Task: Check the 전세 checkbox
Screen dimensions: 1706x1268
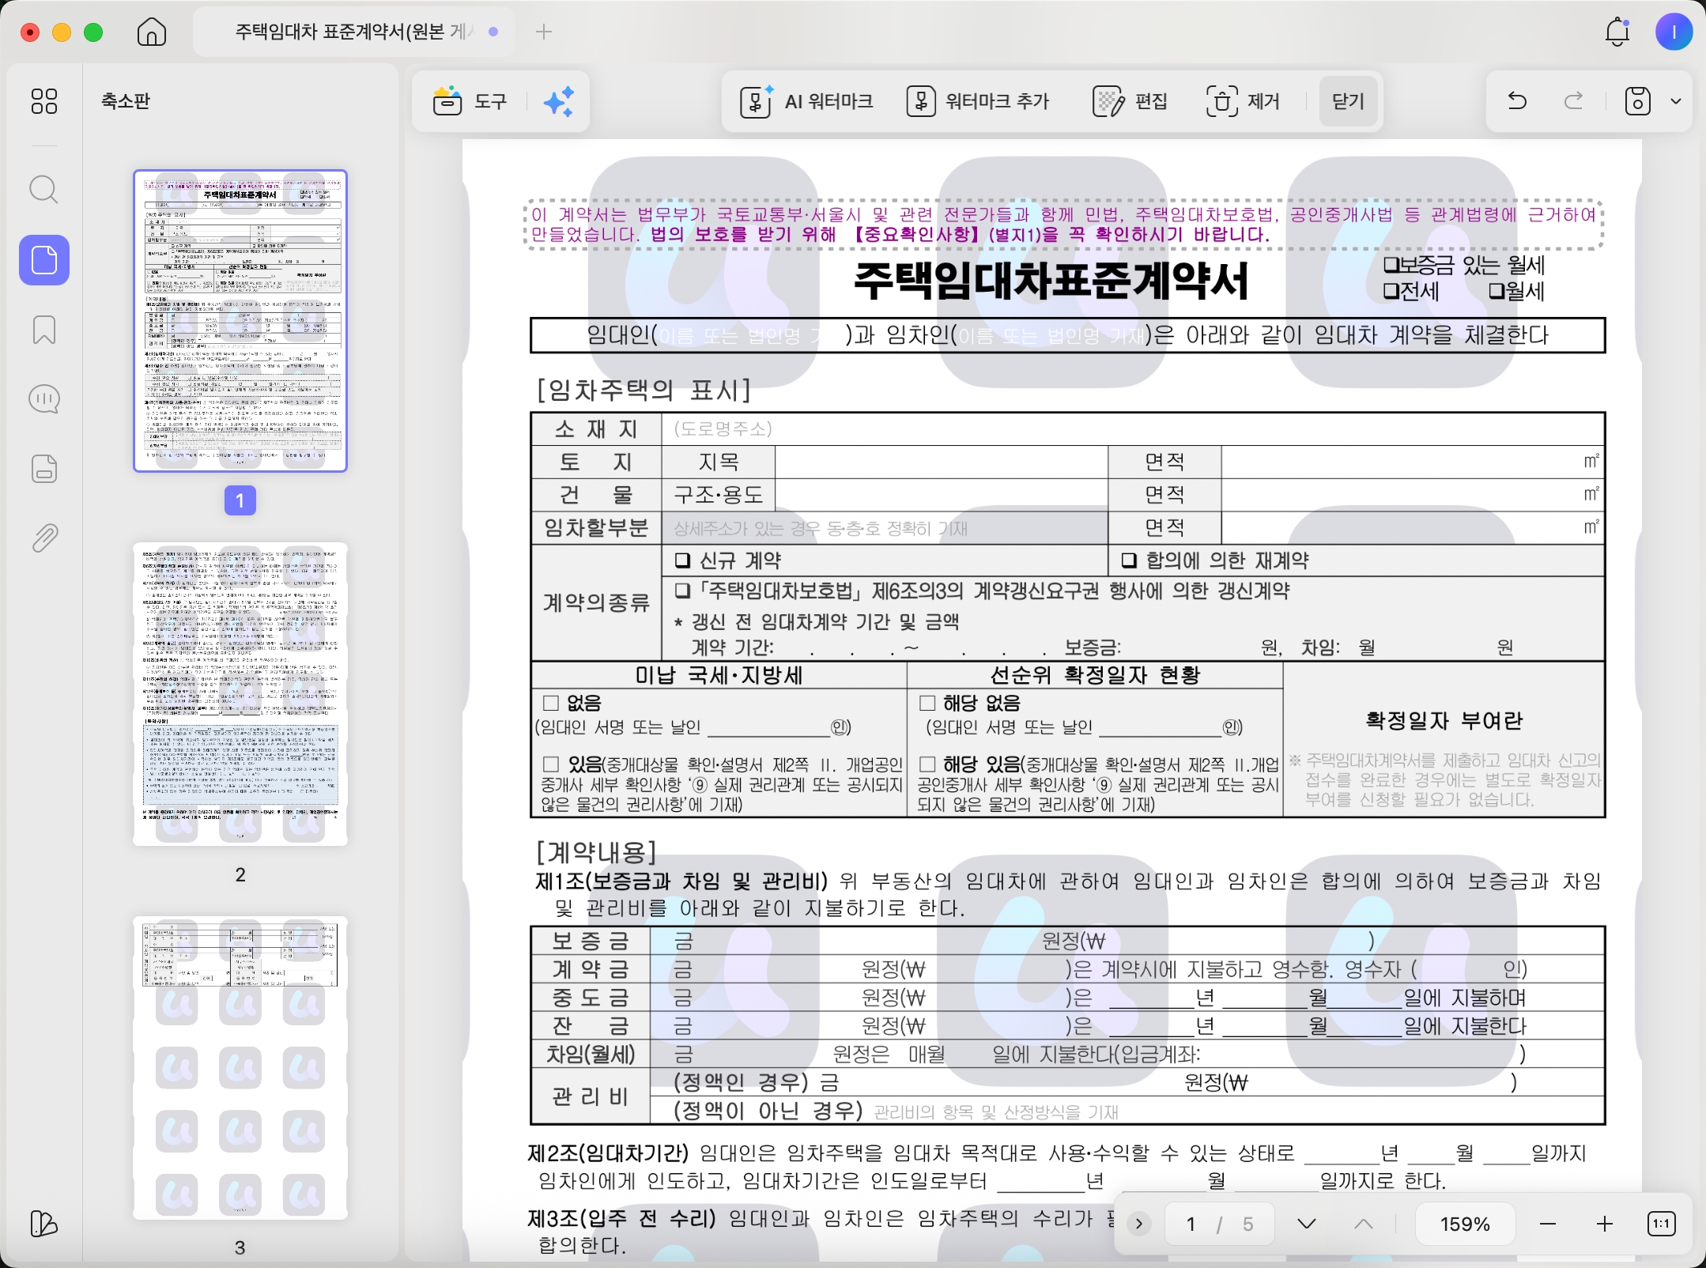Action: click(x=1391, y=292)
